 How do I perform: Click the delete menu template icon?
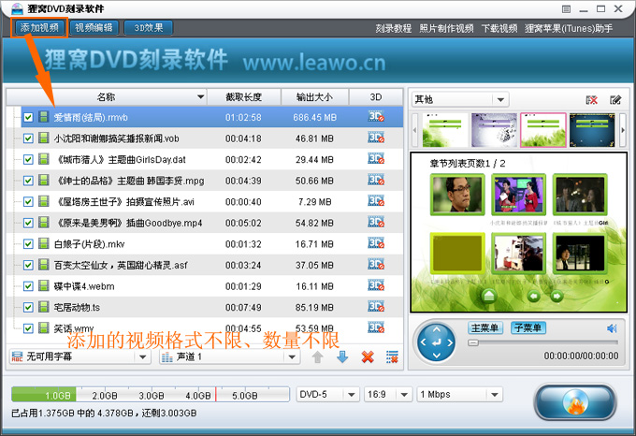point(592,100)
